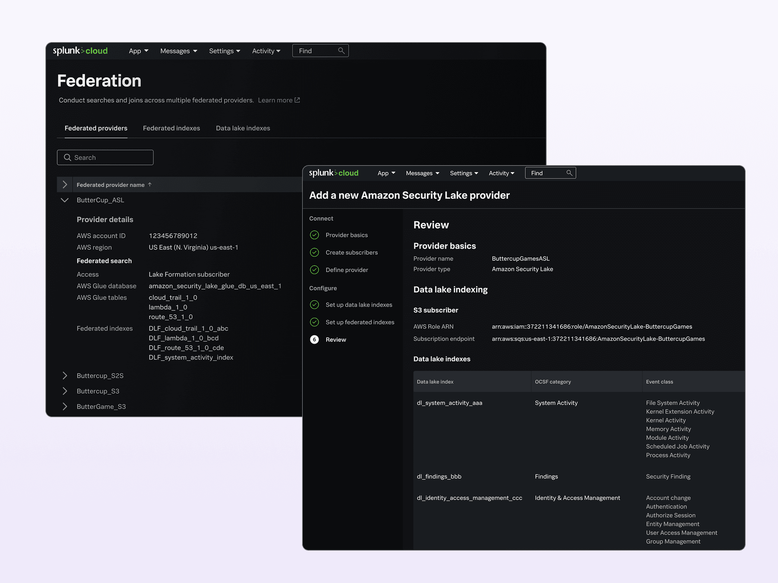Click the Security Finding event class

point(668,477)
